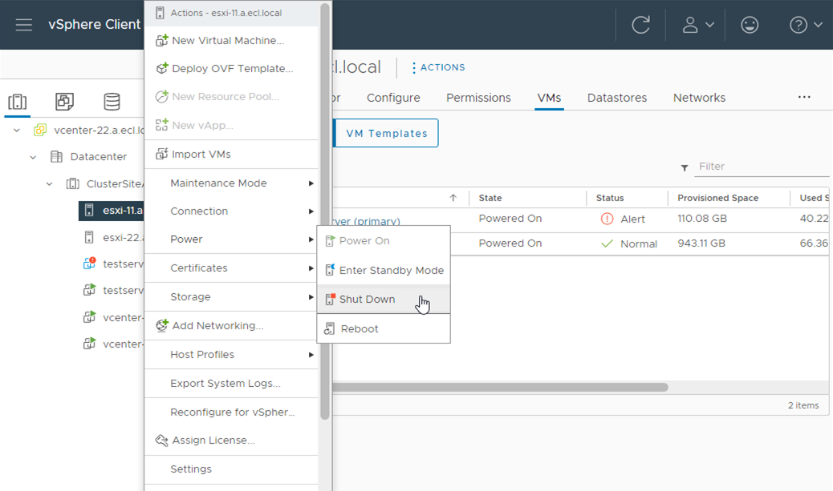Screen dimensions: 833x491
Task: Collapse the Datacenter tree node
Action: [33, 157]
